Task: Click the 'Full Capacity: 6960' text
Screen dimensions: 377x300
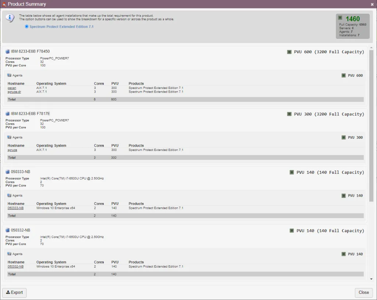Action: click(x=353, y=25)
